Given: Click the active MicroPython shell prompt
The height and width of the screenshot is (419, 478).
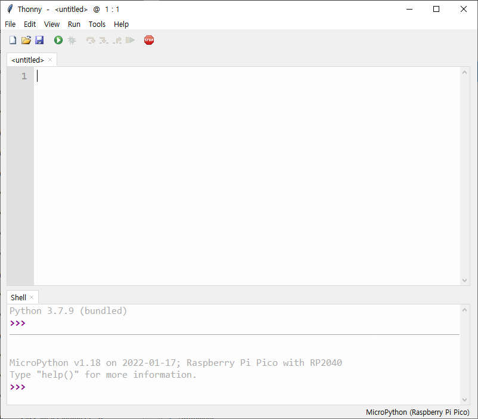Looking at the screenshot, I should pyautogui.click(x=18, y=387).
